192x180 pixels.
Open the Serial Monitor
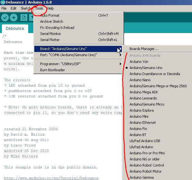pos(78,34)
